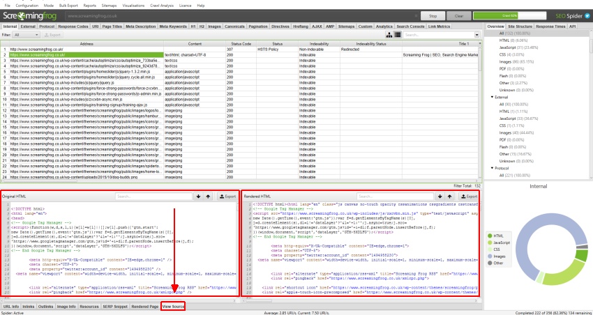Clear the crawl data
The image size is (593, 315).
click(x=459, y=16)
